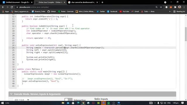
Task: Collapse Execute Mode, Version, Inputs & Arguments section
Action: click(92, 94)
